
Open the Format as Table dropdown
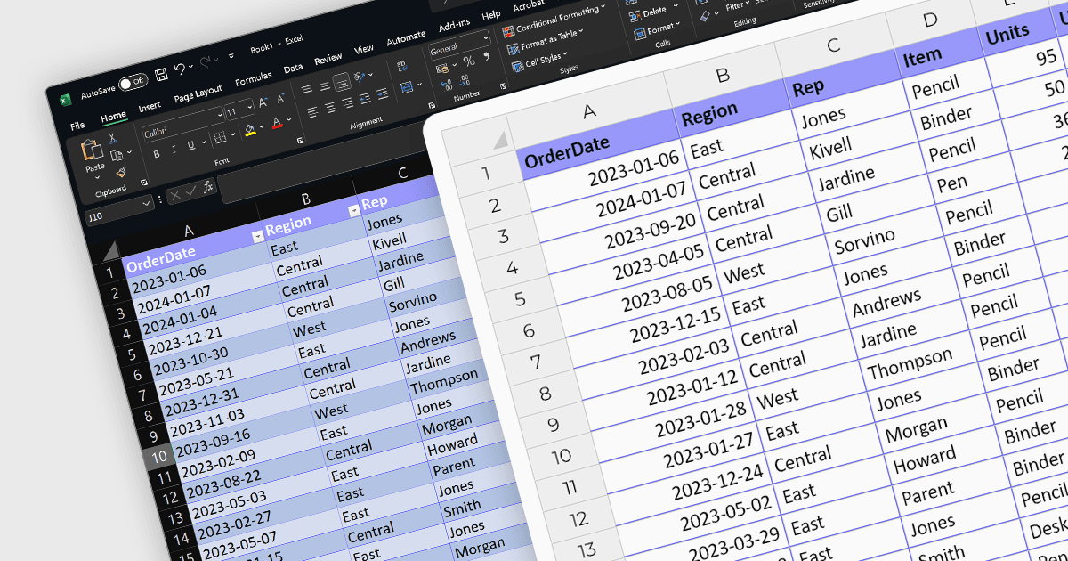click(545, 40)
